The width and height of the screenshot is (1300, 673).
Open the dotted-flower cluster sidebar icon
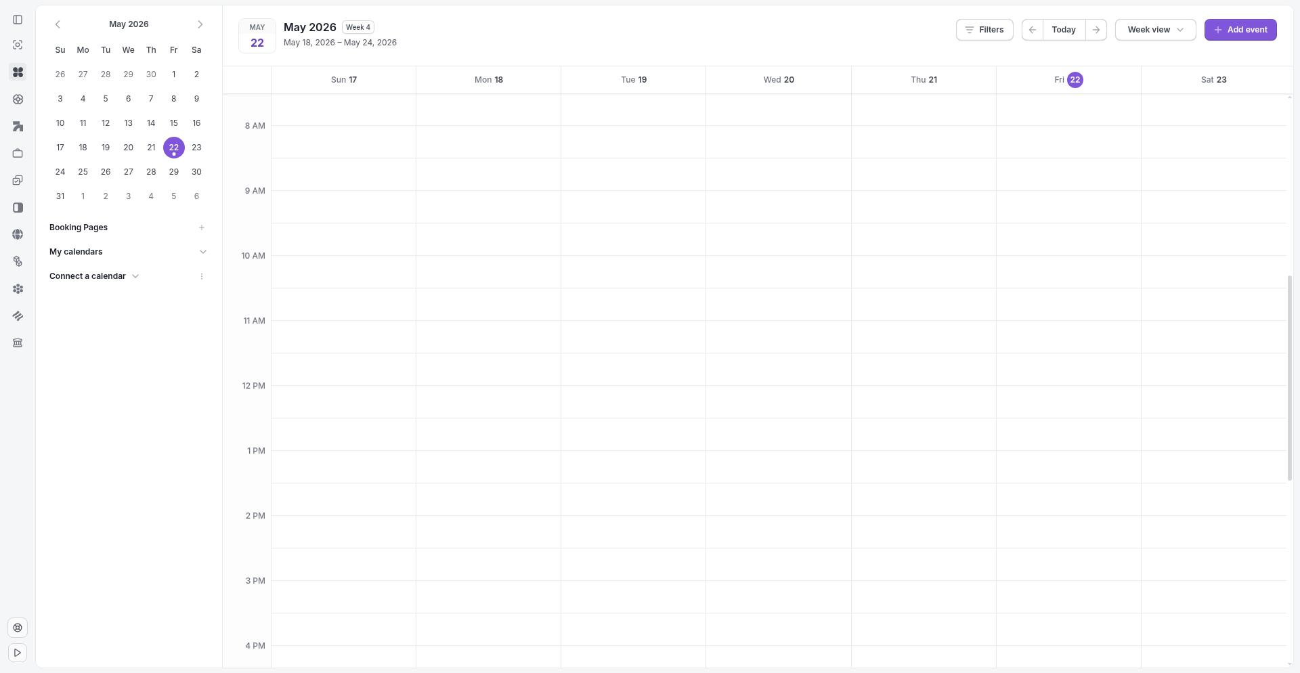[18, 288]
